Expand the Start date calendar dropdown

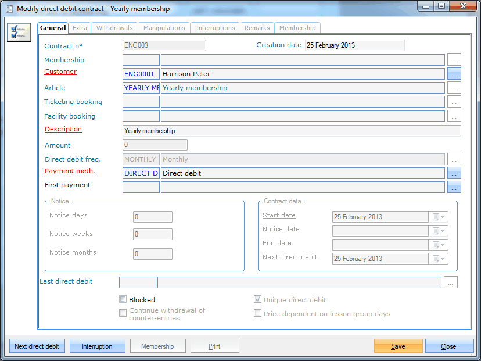440,217
